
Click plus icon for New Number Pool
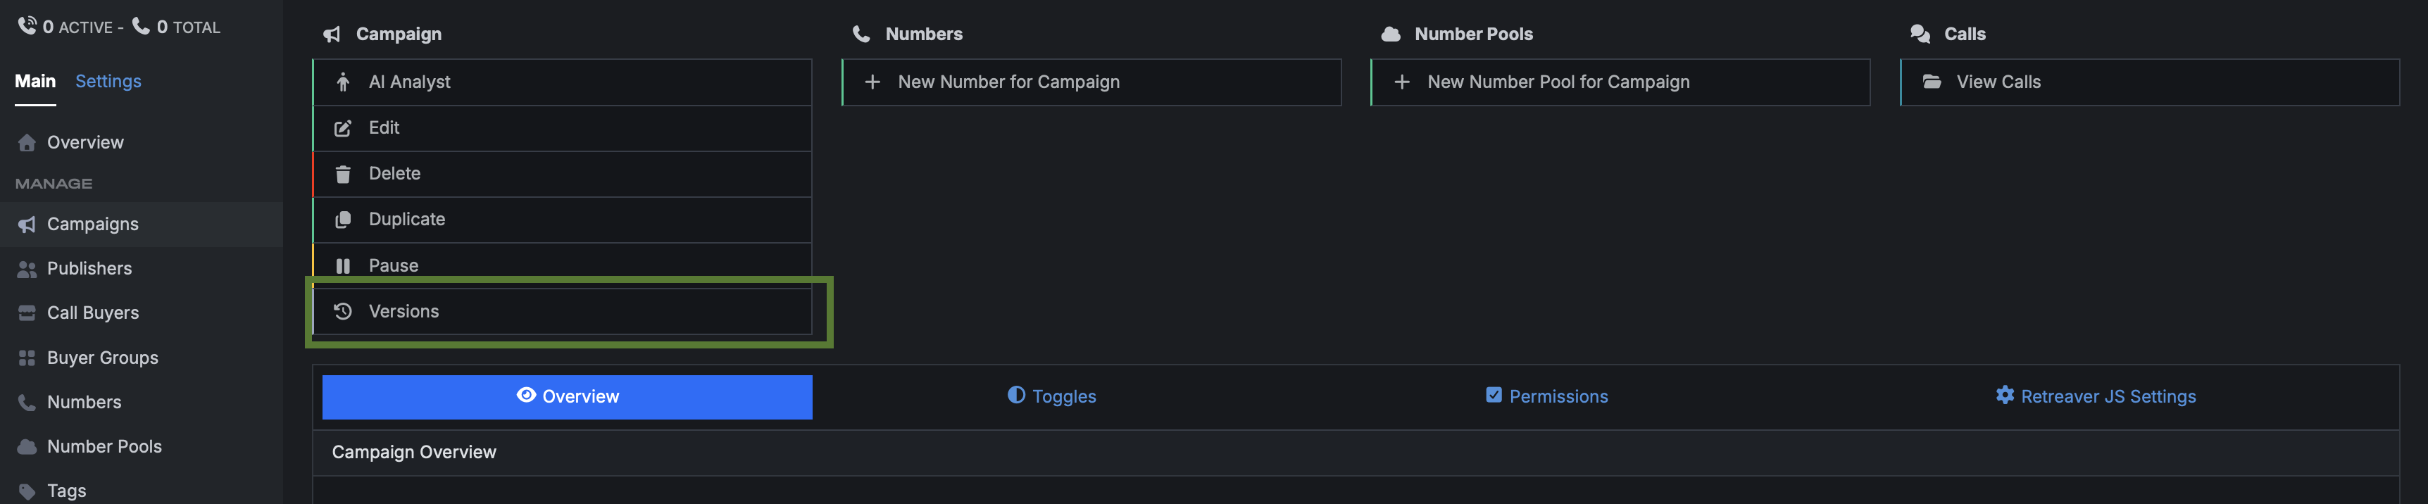click(x=1401, y=82)
